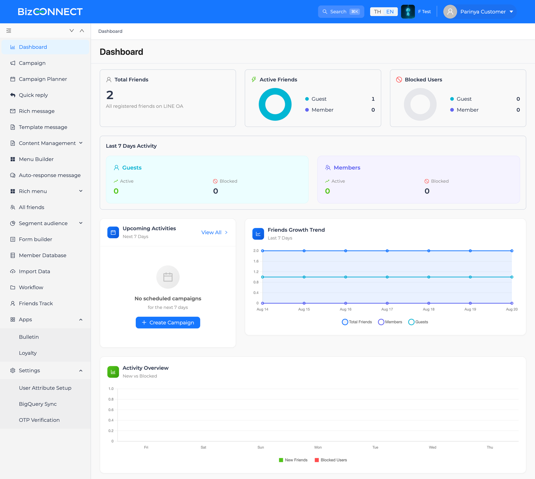Image resolution: width=535 pixels, height=479 pixels.
Task: Collapse the sidebar via the menu-fold icon
Action: (9, 31)
